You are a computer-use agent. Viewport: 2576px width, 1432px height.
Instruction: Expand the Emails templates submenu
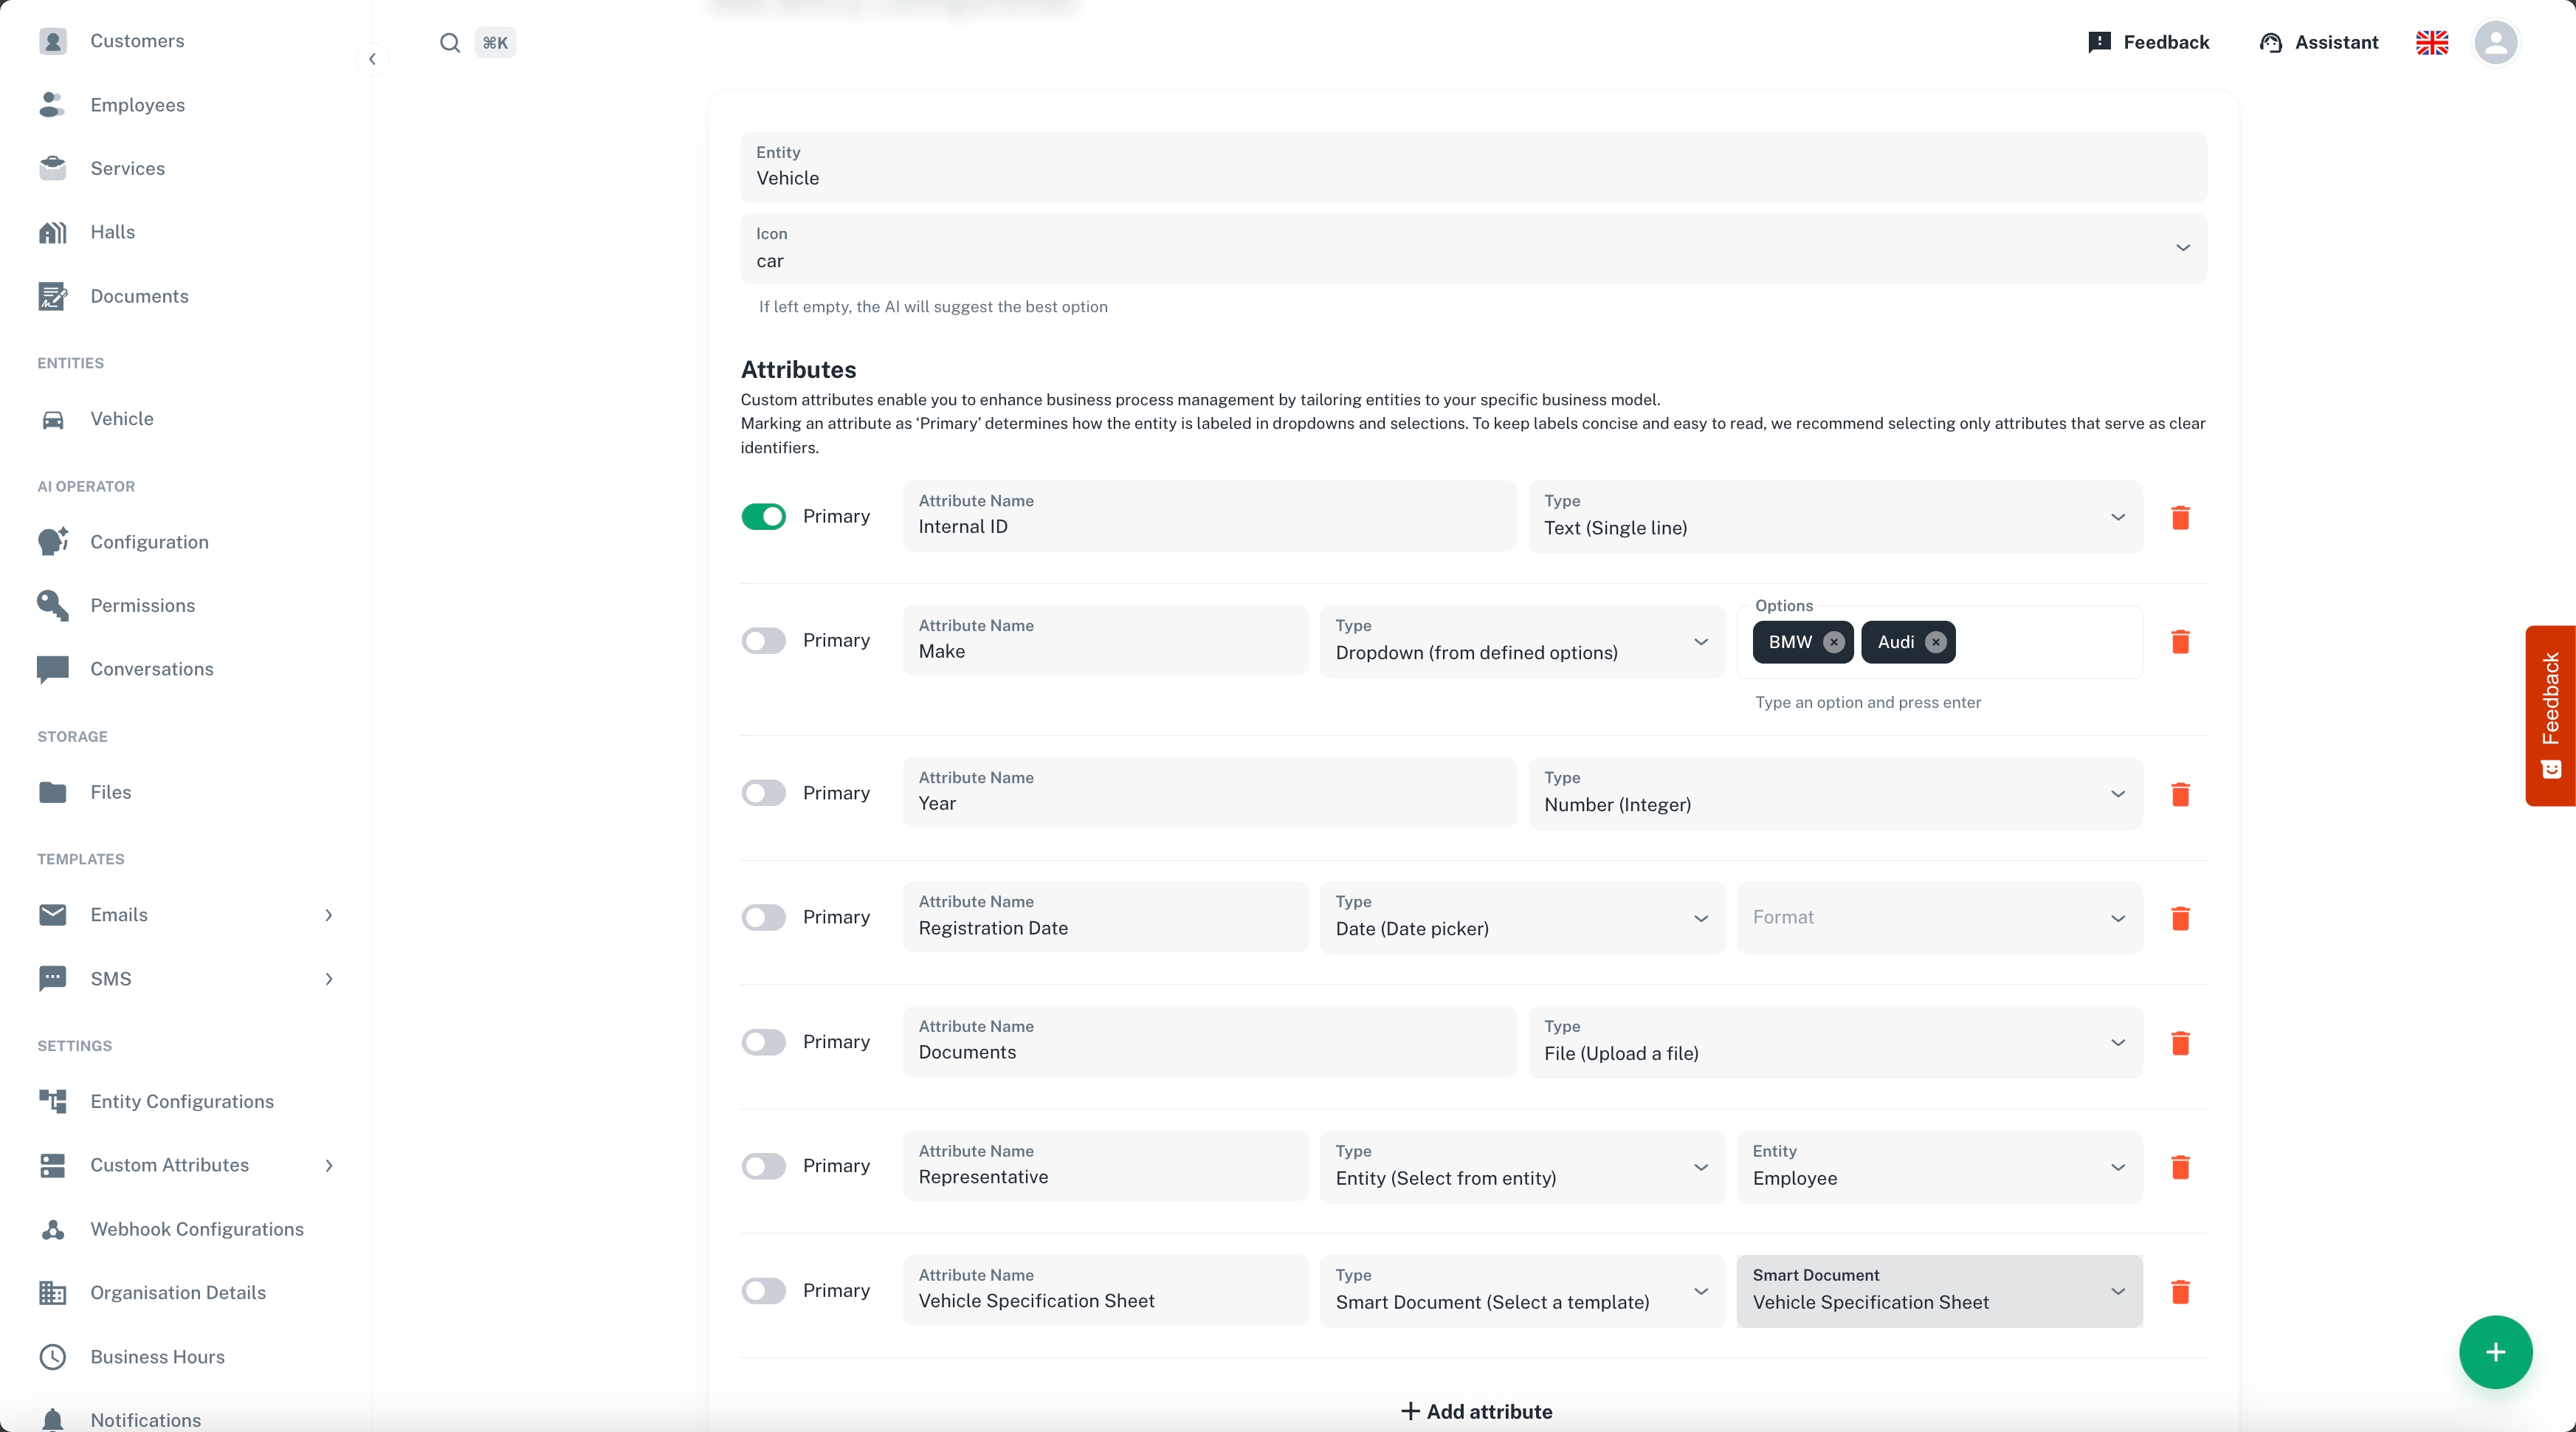point(329,915)
